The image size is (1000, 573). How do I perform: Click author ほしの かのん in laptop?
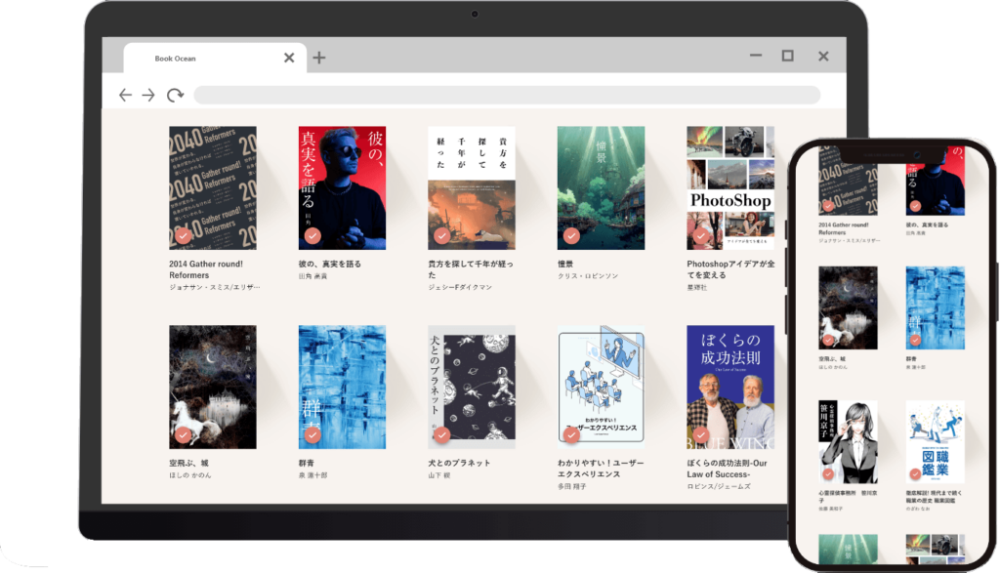(x=190, y=475)
